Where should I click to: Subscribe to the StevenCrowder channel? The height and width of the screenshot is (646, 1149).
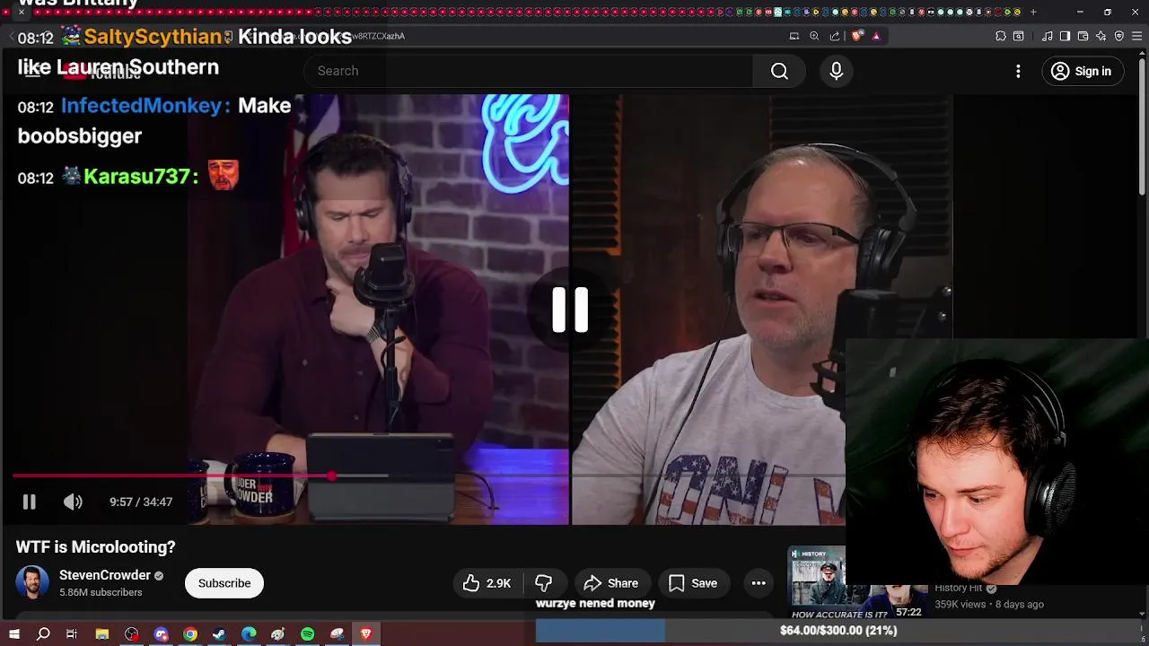(224, 583)
